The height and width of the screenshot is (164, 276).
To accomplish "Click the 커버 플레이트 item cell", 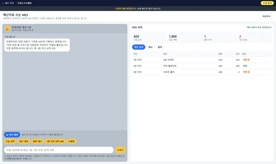I will (x=170, y=66).
